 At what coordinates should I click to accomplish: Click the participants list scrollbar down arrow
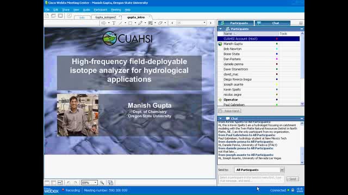click(x=302, y=103)
